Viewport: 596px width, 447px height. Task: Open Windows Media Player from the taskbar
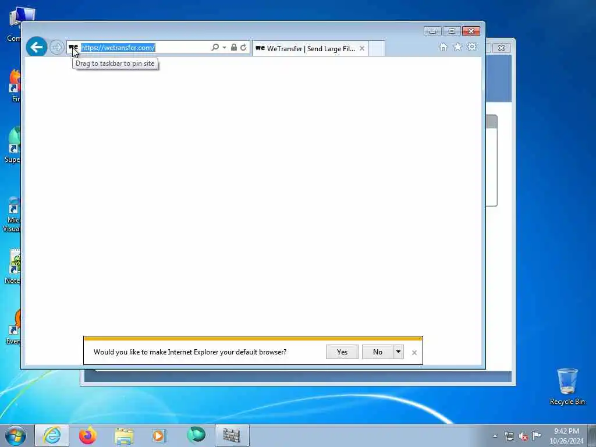[x=159, y=435]
